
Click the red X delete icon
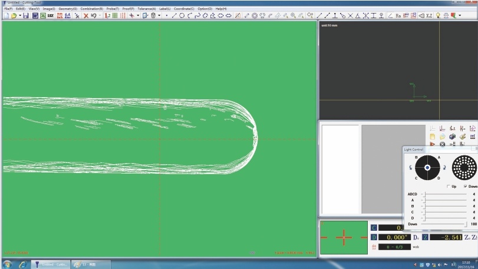click(x=85, y=15)
